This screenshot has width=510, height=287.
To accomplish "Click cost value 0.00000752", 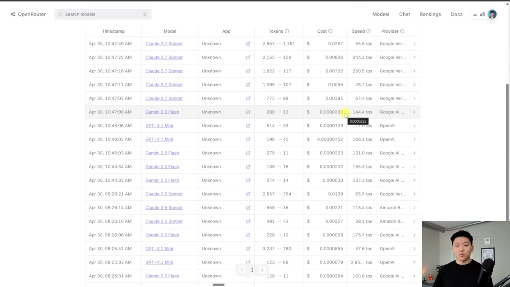I will [x=330, y=139].
